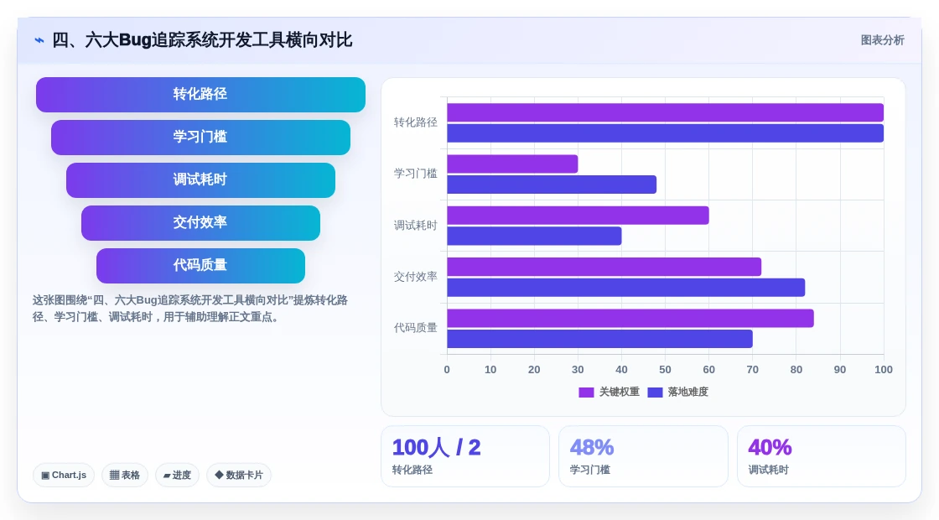Select the 转化路径 funnel stage
The height and width of the screenshot is (520, 939).
[x=200, y=95]
